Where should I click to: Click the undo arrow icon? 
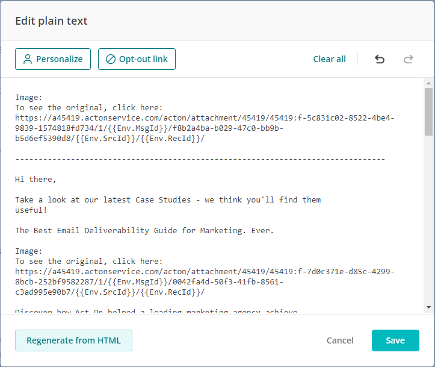click(x=380, y=59)
